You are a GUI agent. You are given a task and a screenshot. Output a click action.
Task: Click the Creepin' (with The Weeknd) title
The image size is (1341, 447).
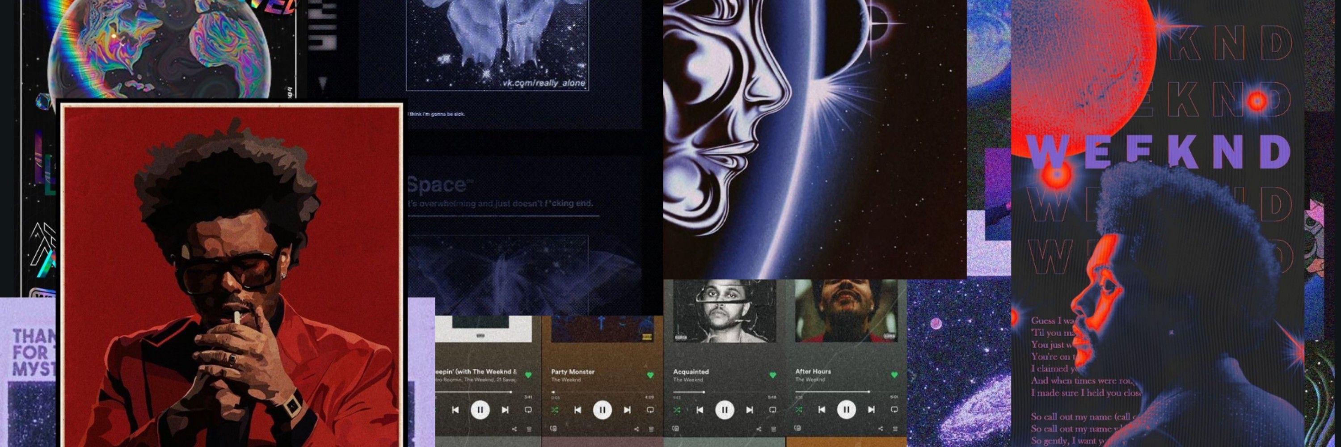tap(477, 371)
